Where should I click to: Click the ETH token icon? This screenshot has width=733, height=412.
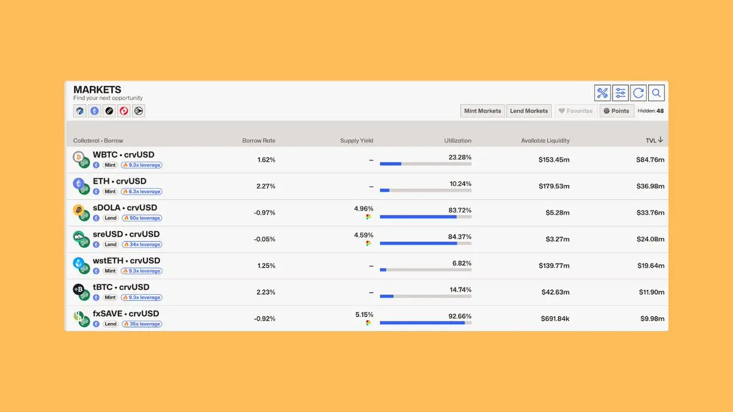coord(78,183)
